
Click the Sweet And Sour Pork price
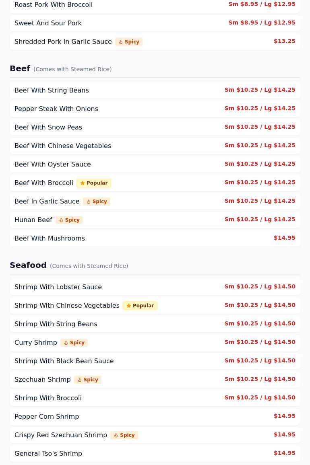tap(262, 23)
